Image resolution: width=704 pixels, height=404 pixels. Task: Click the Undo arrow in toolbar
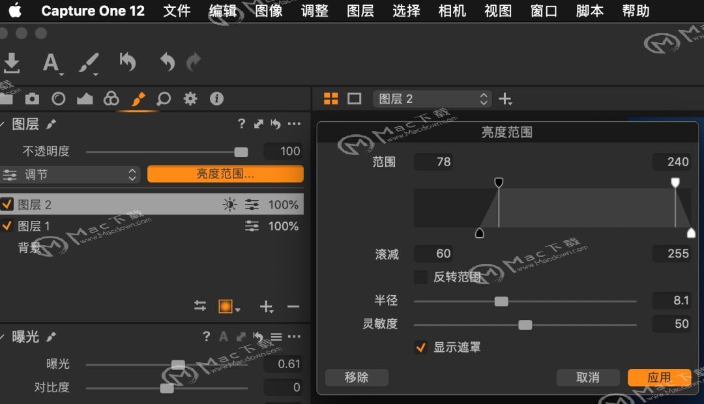168,62
